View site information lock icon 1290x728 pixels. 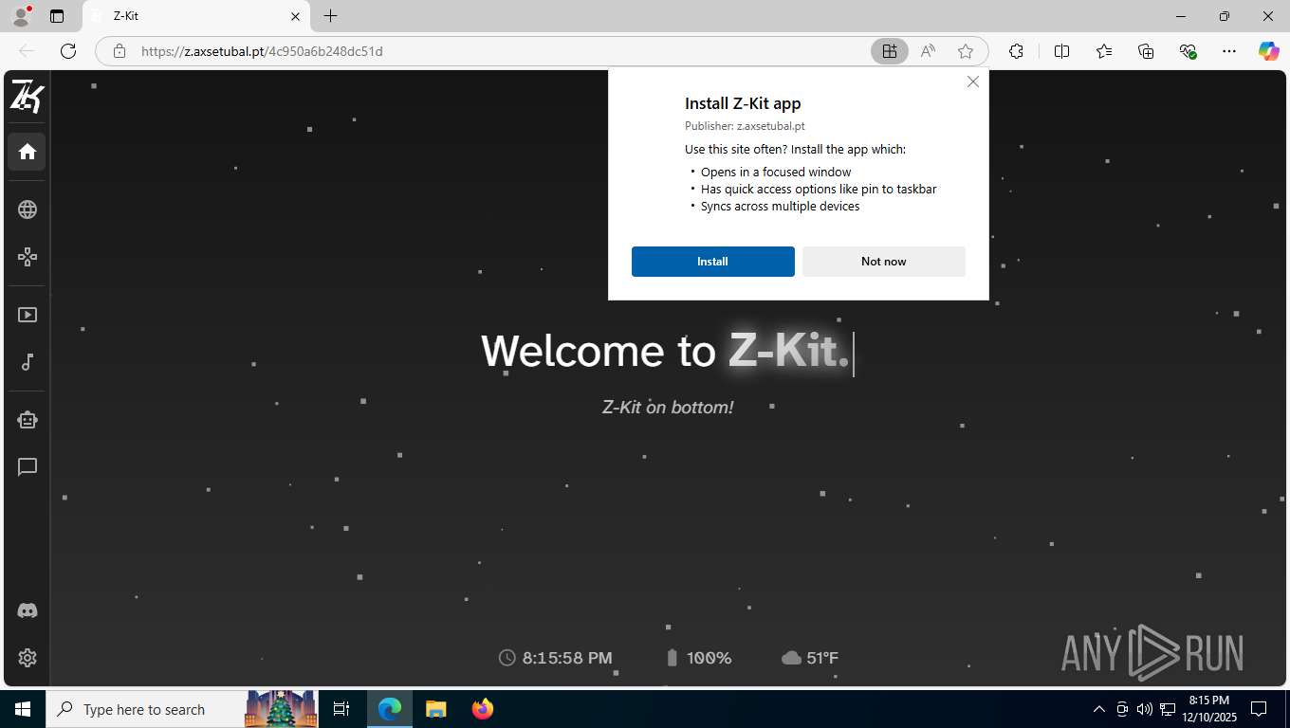pos(120,51)
